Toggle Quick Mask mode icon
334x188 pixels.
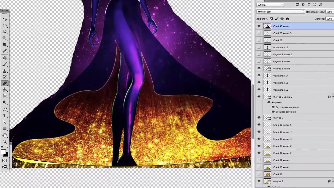pos(5,161)
